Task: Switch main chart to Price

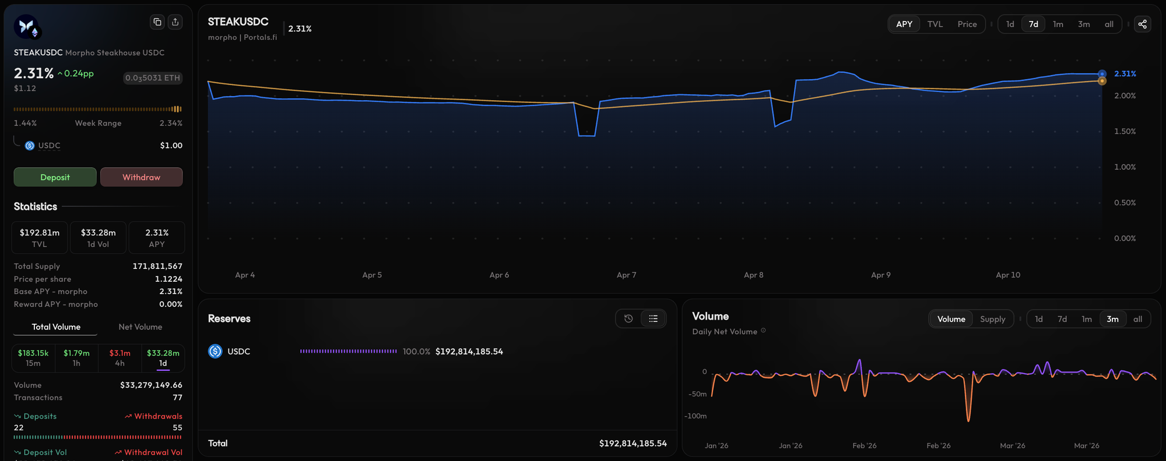Action: click(967, 24)
